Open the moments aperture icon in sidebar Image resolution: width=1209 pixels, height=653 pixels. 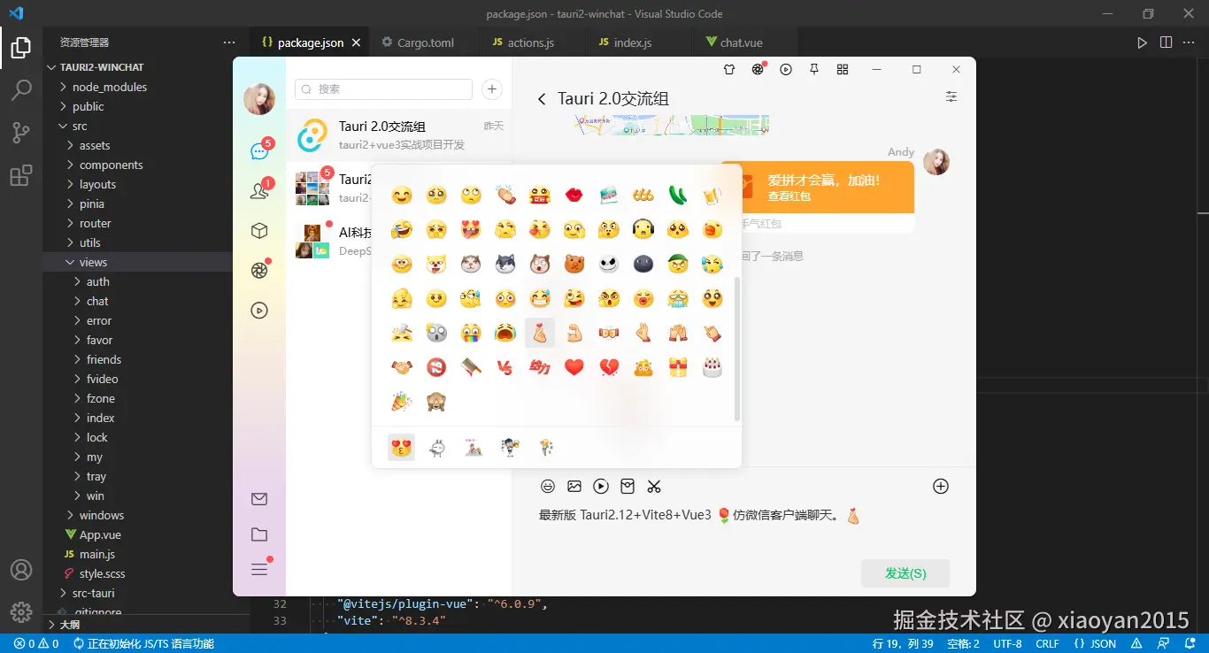point(259,271)
